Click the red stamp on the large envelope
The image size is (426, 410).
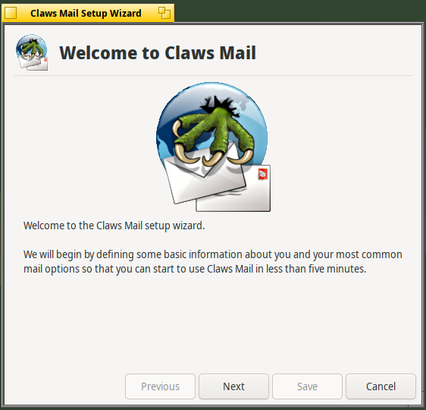point(263,174)
